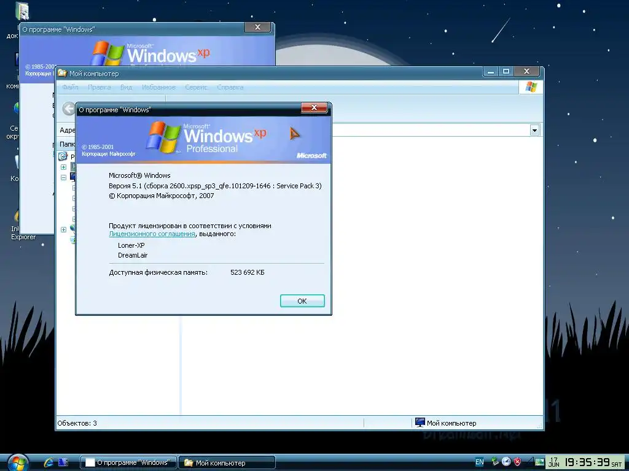This screenshot has height=471, width=629.
Task: Click the 523 692 КБ memory value
Action: tap(247, 272)
